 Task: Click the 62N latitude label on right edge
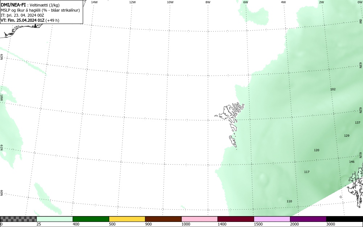[361, 110]
